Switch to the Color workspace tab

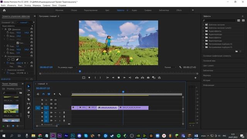click(107, 10)
